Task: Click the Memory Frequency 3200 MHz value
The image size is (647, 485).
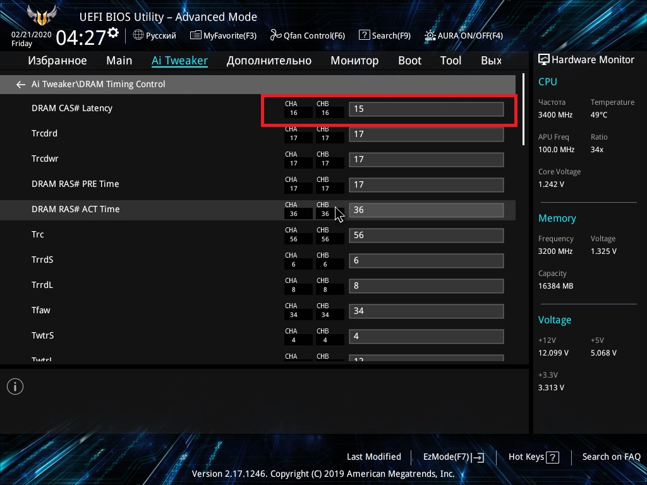Action: point(555,251)
